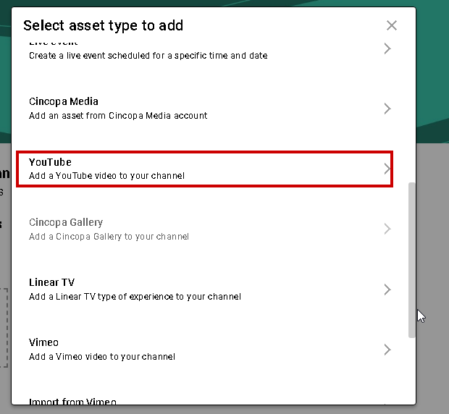Screen dimensions: 449x414
Task: Expand the Cincopa Media option arrow
Action: tap(387, 109)
